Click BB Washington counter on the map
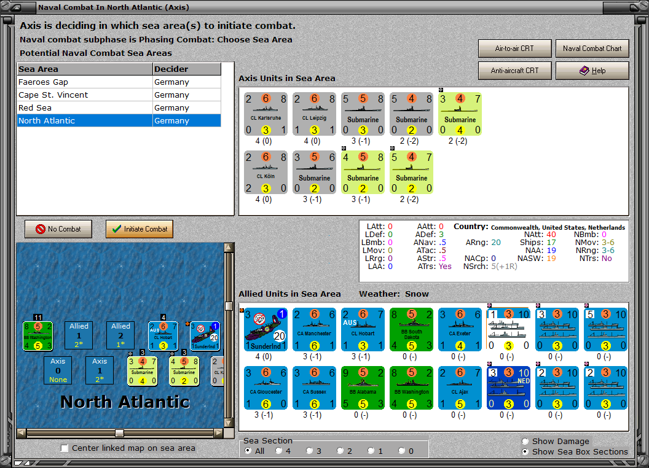This screenshot has width=649, height=468. pyautogui.click(x=37, y=335)
